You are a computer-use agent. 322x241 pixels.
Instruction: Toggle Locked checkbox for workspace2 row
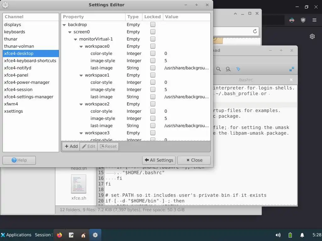[153, 104]
